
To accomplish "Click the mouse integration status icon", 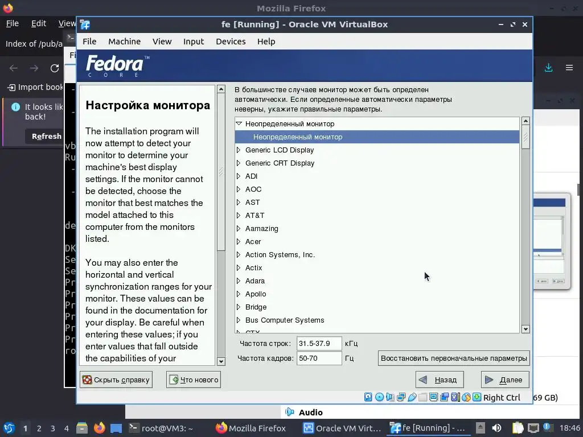I will click(x=466, y=397).
